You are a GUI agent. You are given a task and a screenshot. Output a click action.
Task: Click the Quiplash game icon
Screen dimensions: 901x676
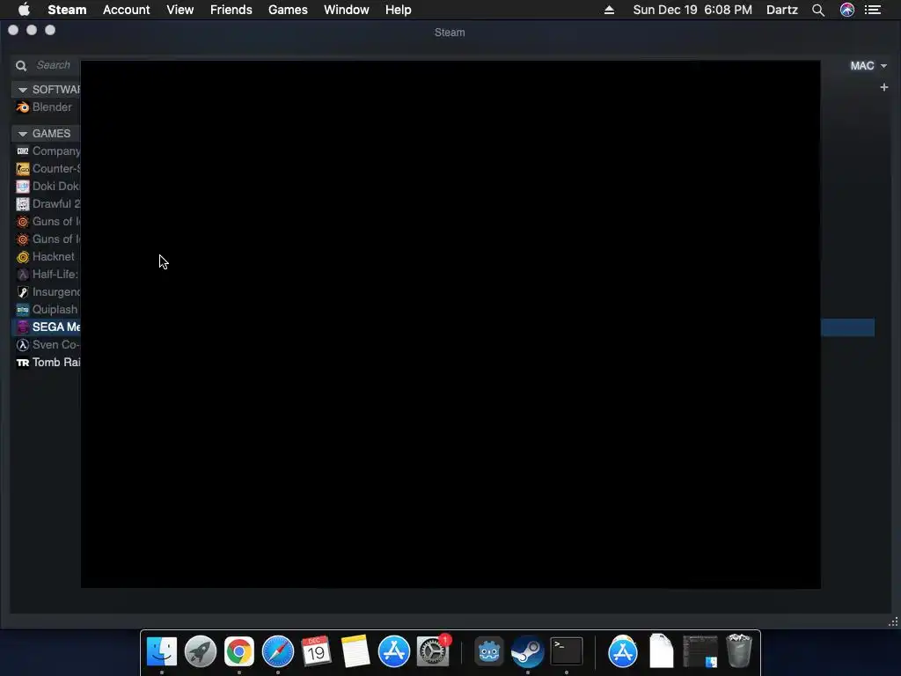(22, 310)
